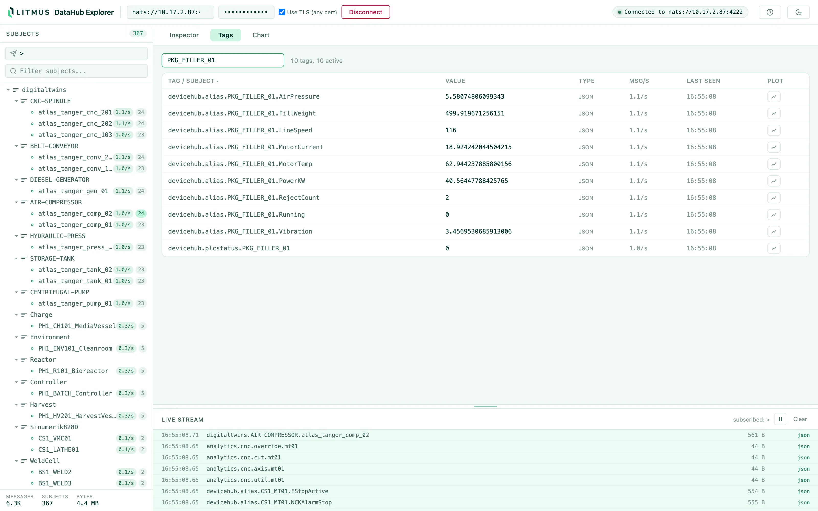Open plot for PowerKW tag
This screenshot has width=818, height=511.
point(774,181)
